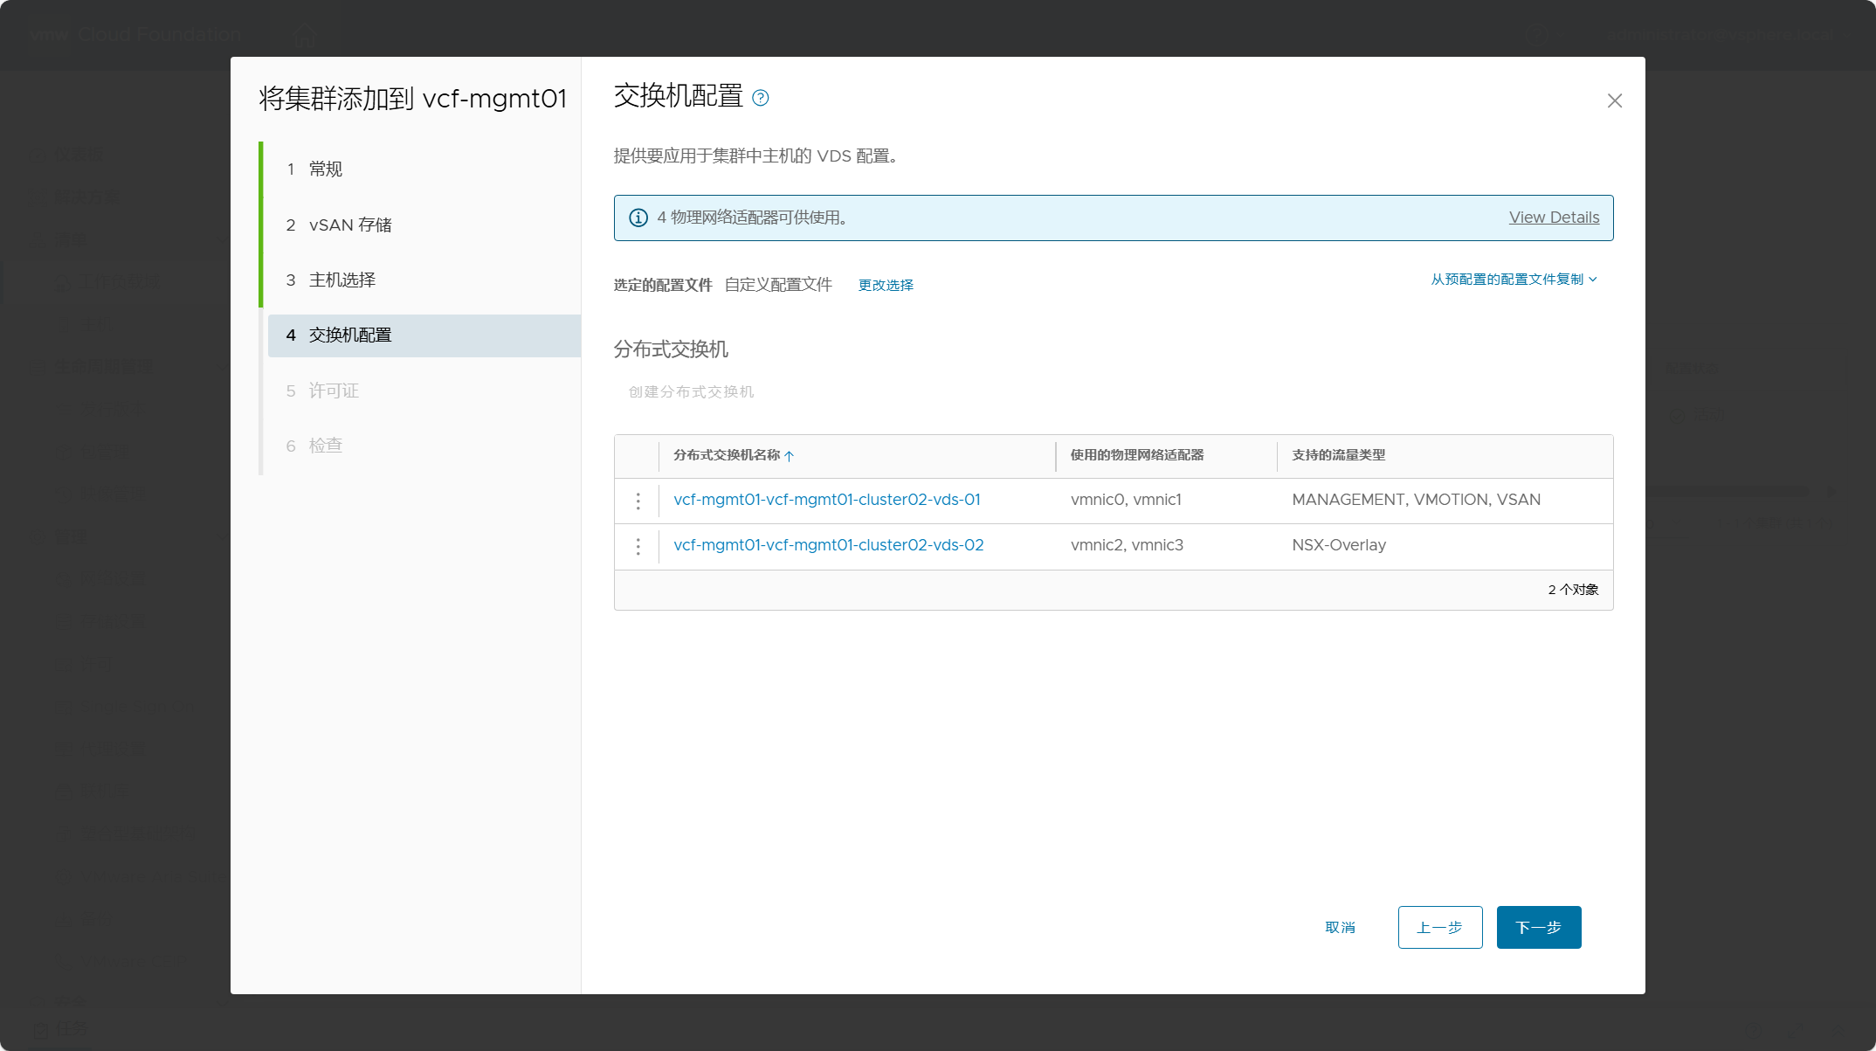Click 更改选择 to change profile
The image size is (1876, 1051).
[886, 285]
